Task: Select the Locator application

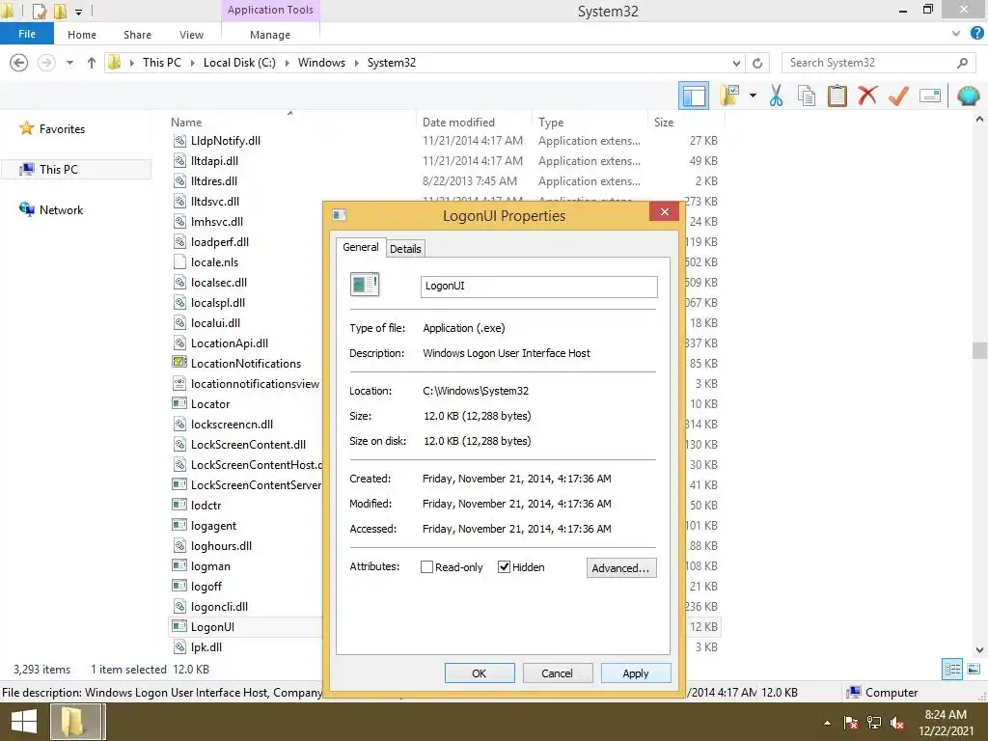Action: [210, 404]
